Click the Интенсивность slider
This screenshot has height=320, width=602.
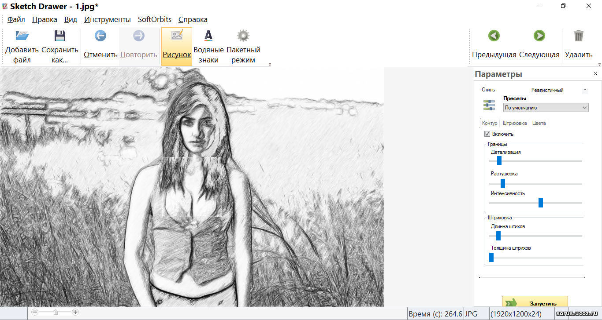535,203
